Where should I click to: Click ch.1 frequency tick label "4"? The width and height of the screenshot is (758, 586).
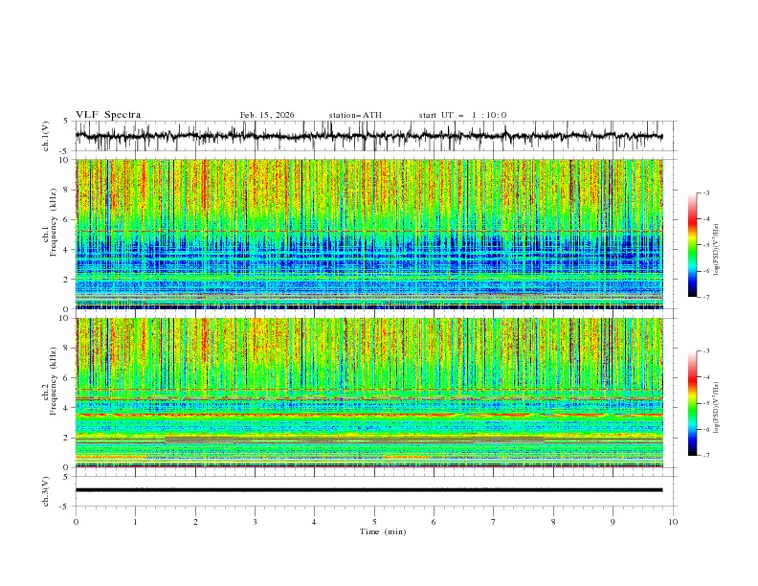[67, 250]
